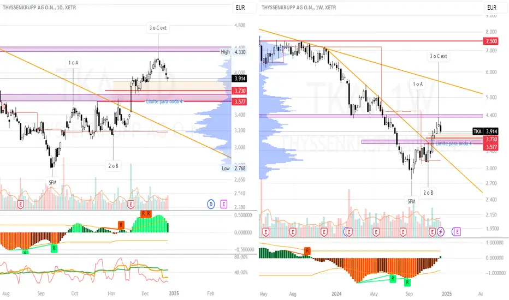509x300 pixels.
Task: Click the green R marker near September on the daily oscillator
Action: tap(54, 248)
